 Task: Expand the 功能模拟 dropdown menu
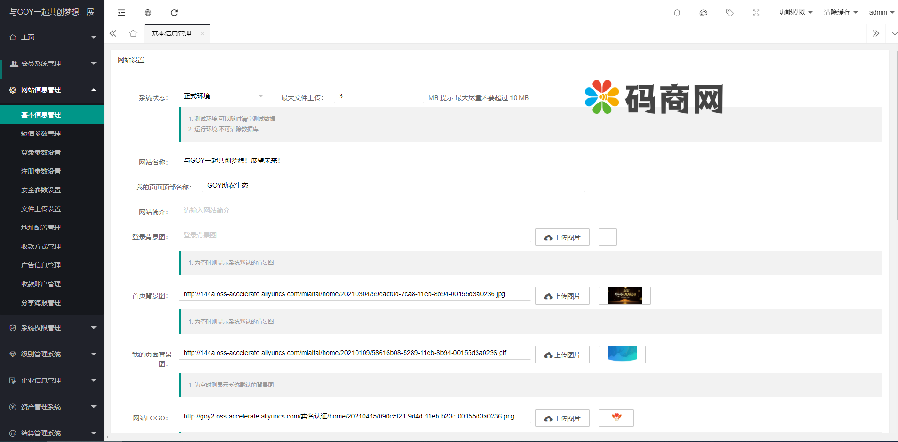pos(795,12)
